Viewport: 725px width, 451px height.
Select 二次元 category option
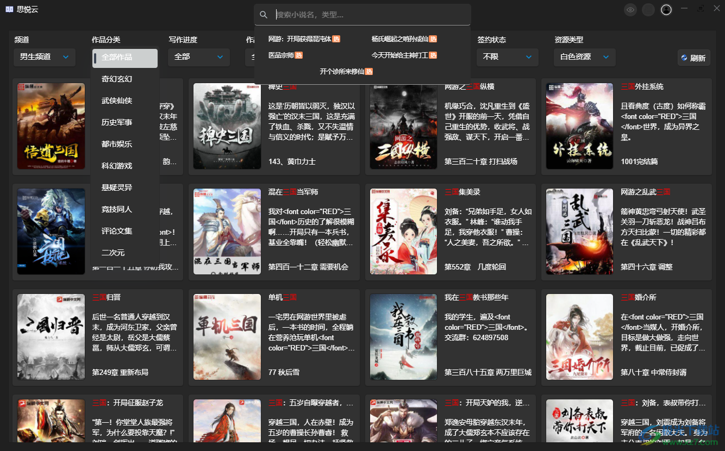click(125, 253)
